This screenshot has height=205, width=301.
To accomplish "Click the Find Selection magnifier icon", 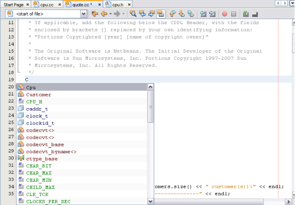I will (x=133, y=14).
